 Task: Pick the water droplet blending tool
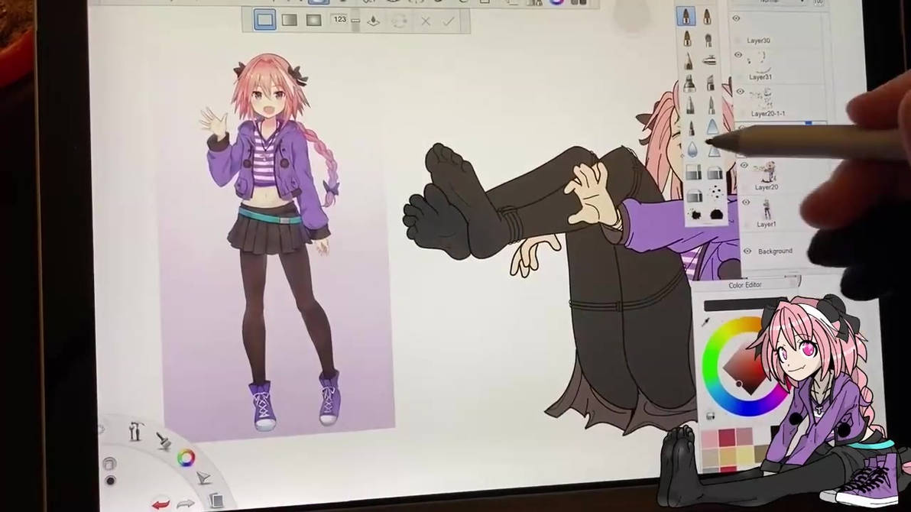tap(692, 149)
